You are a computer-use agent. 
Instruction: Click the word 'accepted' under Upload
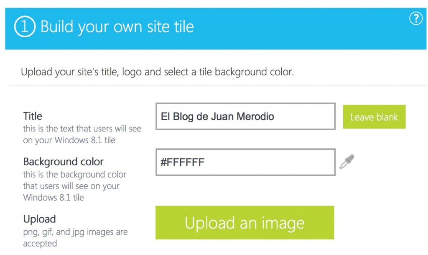(x=40, y=243)
